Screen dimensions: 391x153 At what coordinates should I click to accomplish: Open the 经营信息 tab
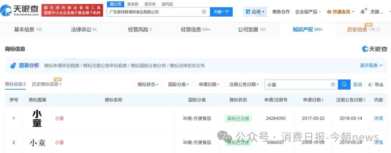(196, 30)
